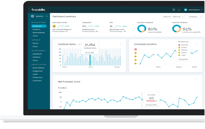The width and height of the screenshot is (205, 129).
Task: Click the Negative Feedback donut chart
Action: pyautogui.click(x=142, y=29)
